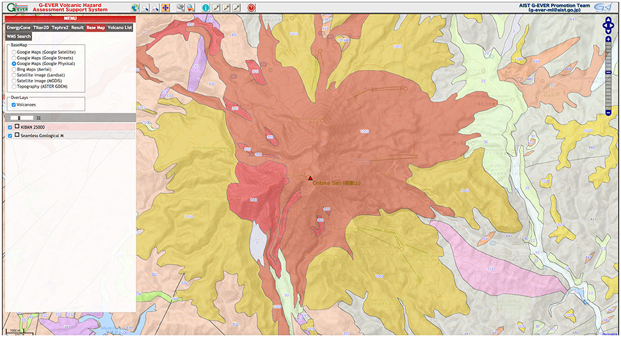Viewport: 621px width, 337px height.
Task: Select Google Maps (Google Physical) radio button
Action: pyautogui.click(x=14, y=63)
